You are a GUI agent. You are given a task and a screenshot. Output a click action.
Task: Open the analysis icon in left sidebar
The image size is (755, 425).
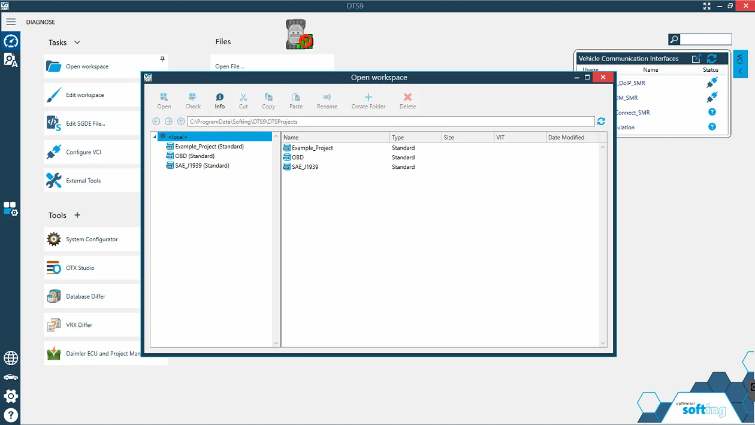(10, 59)
